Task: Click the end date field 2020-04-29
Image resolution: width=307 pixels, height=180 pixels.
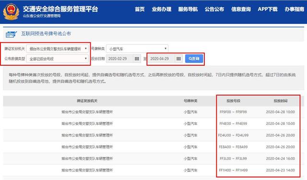Action: coord(161,59)
